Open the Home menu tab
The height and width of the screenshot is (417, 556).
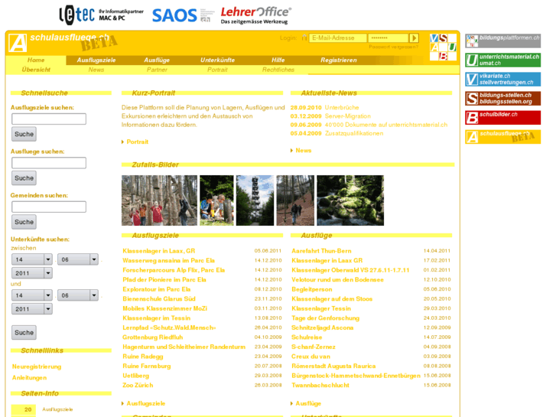[36, 60]
